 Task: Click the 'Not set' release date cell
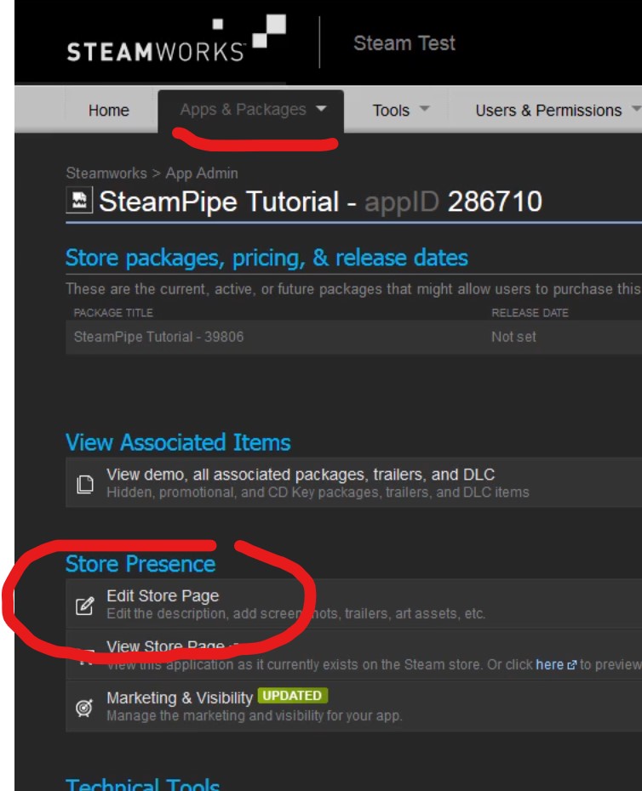[x=513, y=337]
